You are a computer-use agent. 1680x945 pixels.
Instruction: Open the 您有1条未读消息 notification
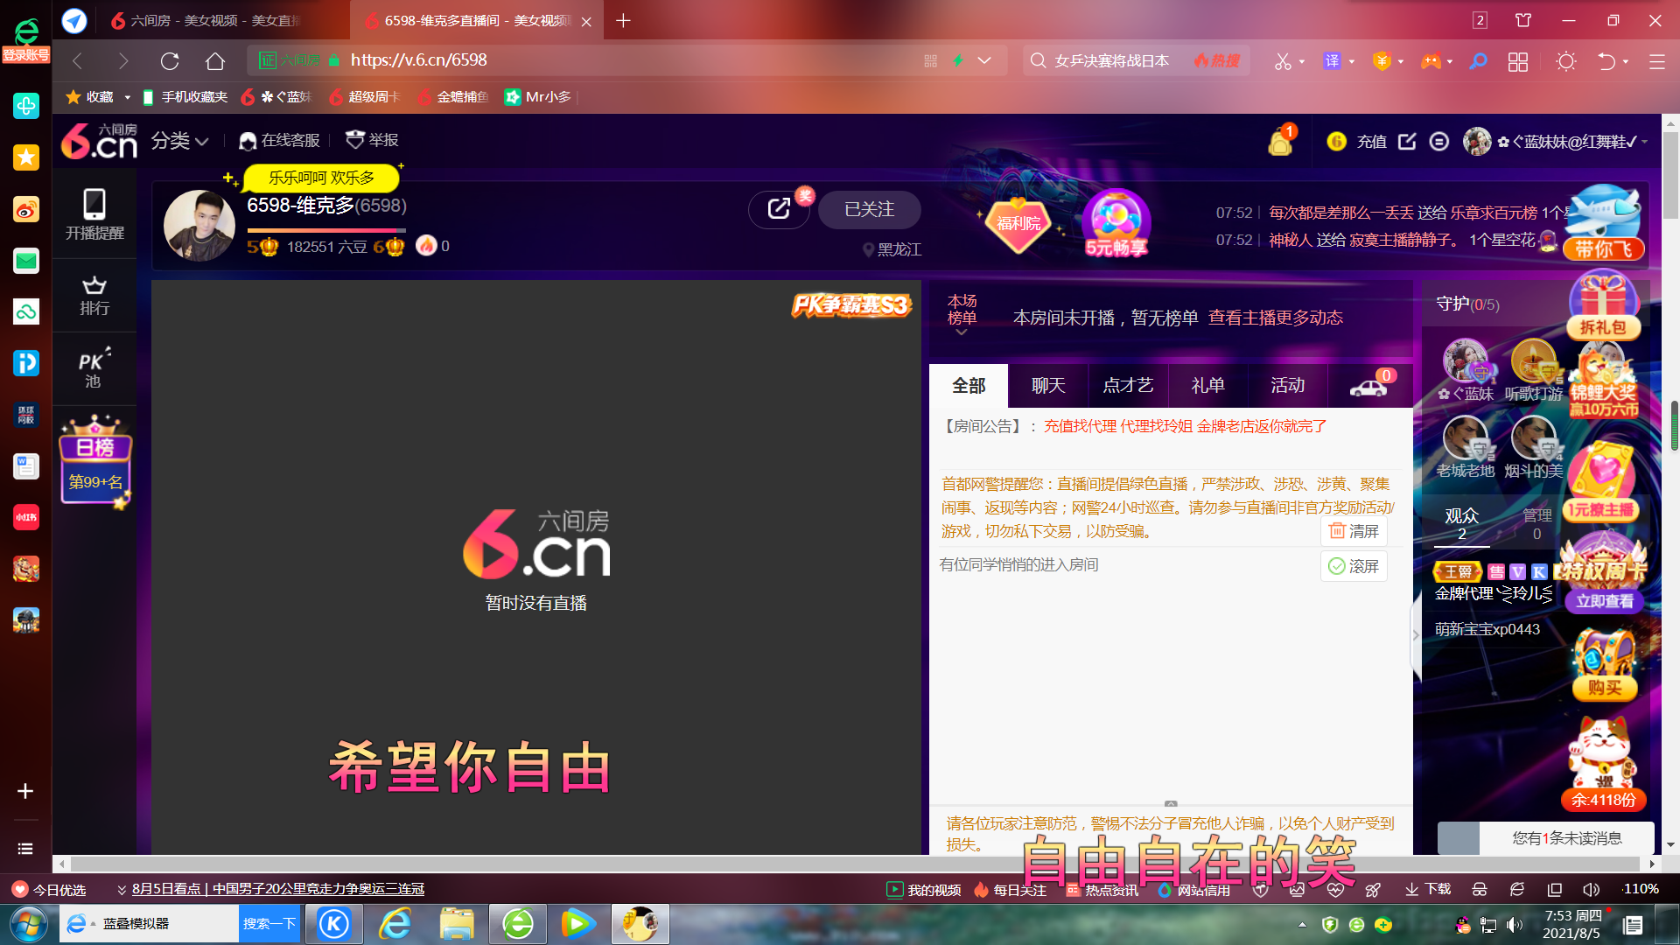click(1545, 838)
